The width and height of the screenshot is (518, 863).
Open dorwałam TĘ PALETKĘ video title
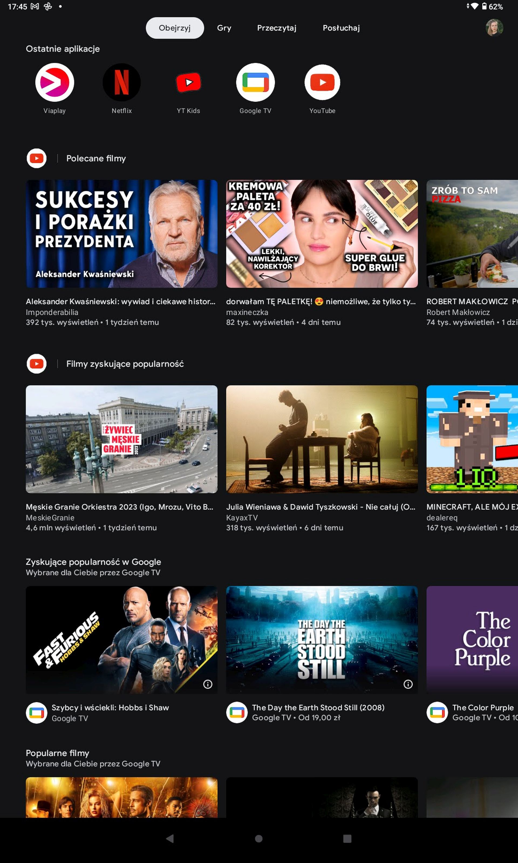click(x=321, y=302)
